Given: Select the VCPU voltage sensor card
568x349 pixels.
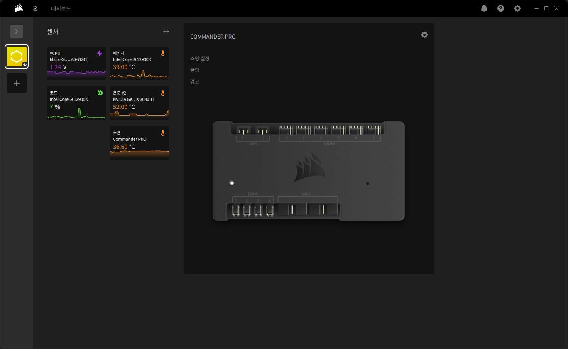Looking at the screenshot, I should pos(76,63).
